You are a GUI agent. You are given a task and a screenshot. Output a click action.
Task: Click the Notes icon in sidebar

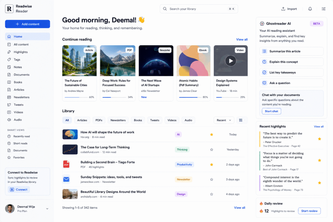point(9,67)
